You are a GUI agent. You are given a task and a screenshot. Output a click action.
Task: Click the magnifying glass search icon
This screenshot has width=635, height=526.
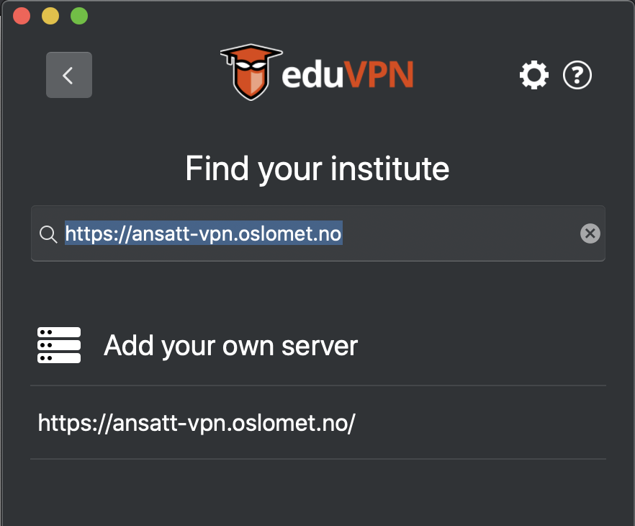[x=48, y=234]
